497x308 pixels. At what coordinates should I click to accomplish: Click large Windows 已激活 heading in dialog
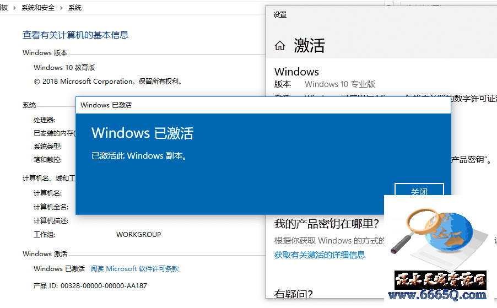[142, 133]
